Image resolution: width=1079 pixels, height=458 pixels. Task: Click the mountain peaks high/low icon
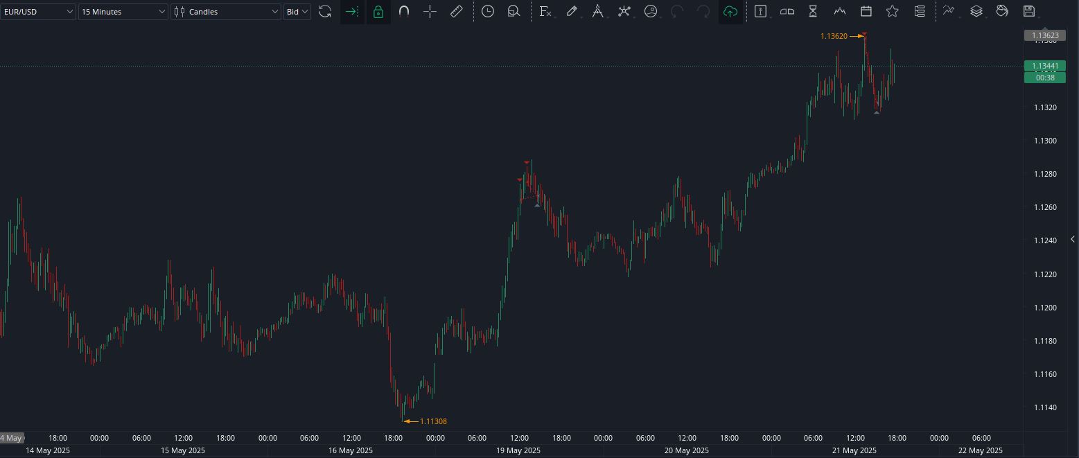point(840,12)
